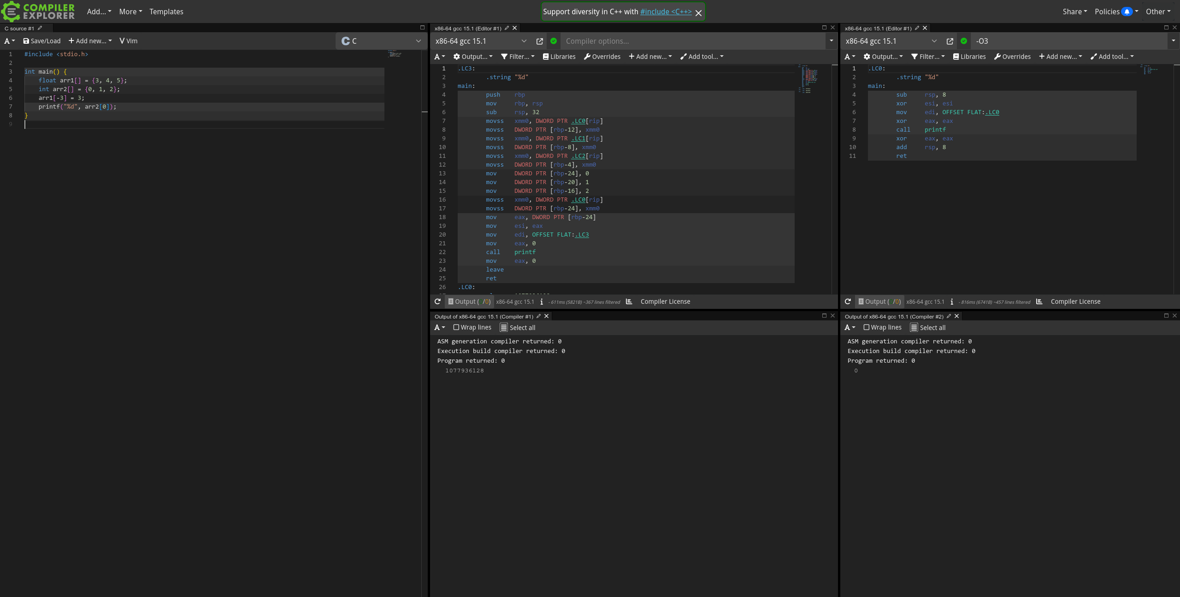Click Select all in Compiler #2 output
The height and width of the screenshot is (597, 1180).
pos(928,327)
